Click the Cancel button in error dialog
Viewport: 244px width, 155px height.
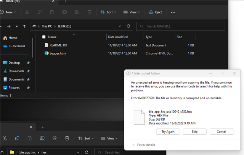(x=221, y=131)
